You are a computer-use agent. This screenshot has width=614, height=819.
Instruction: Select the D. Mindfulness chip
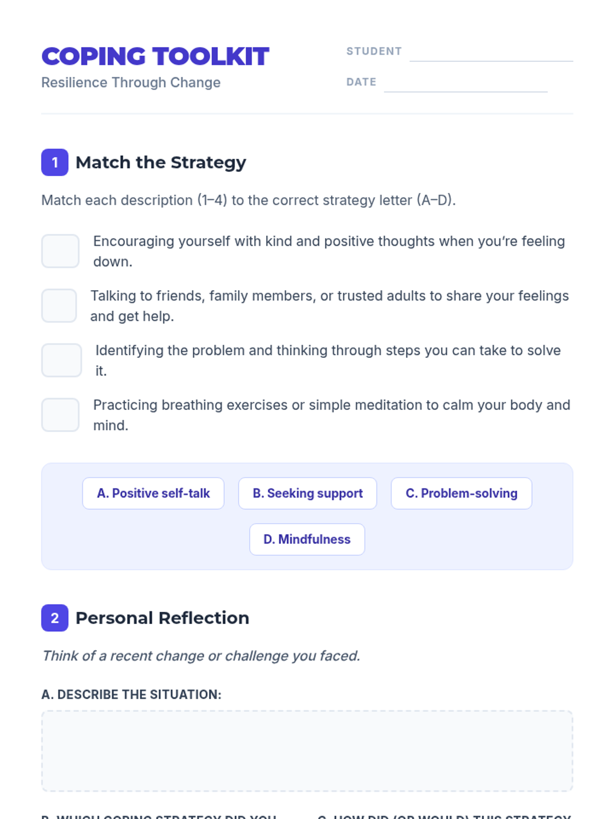(x=307, y=540)
